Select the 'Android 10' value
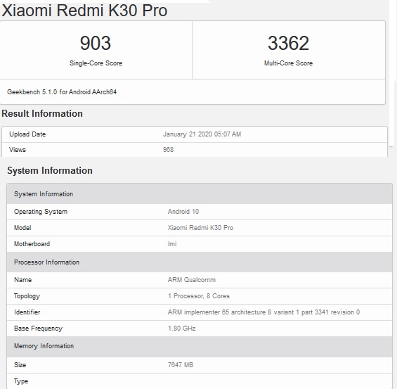 183,212
